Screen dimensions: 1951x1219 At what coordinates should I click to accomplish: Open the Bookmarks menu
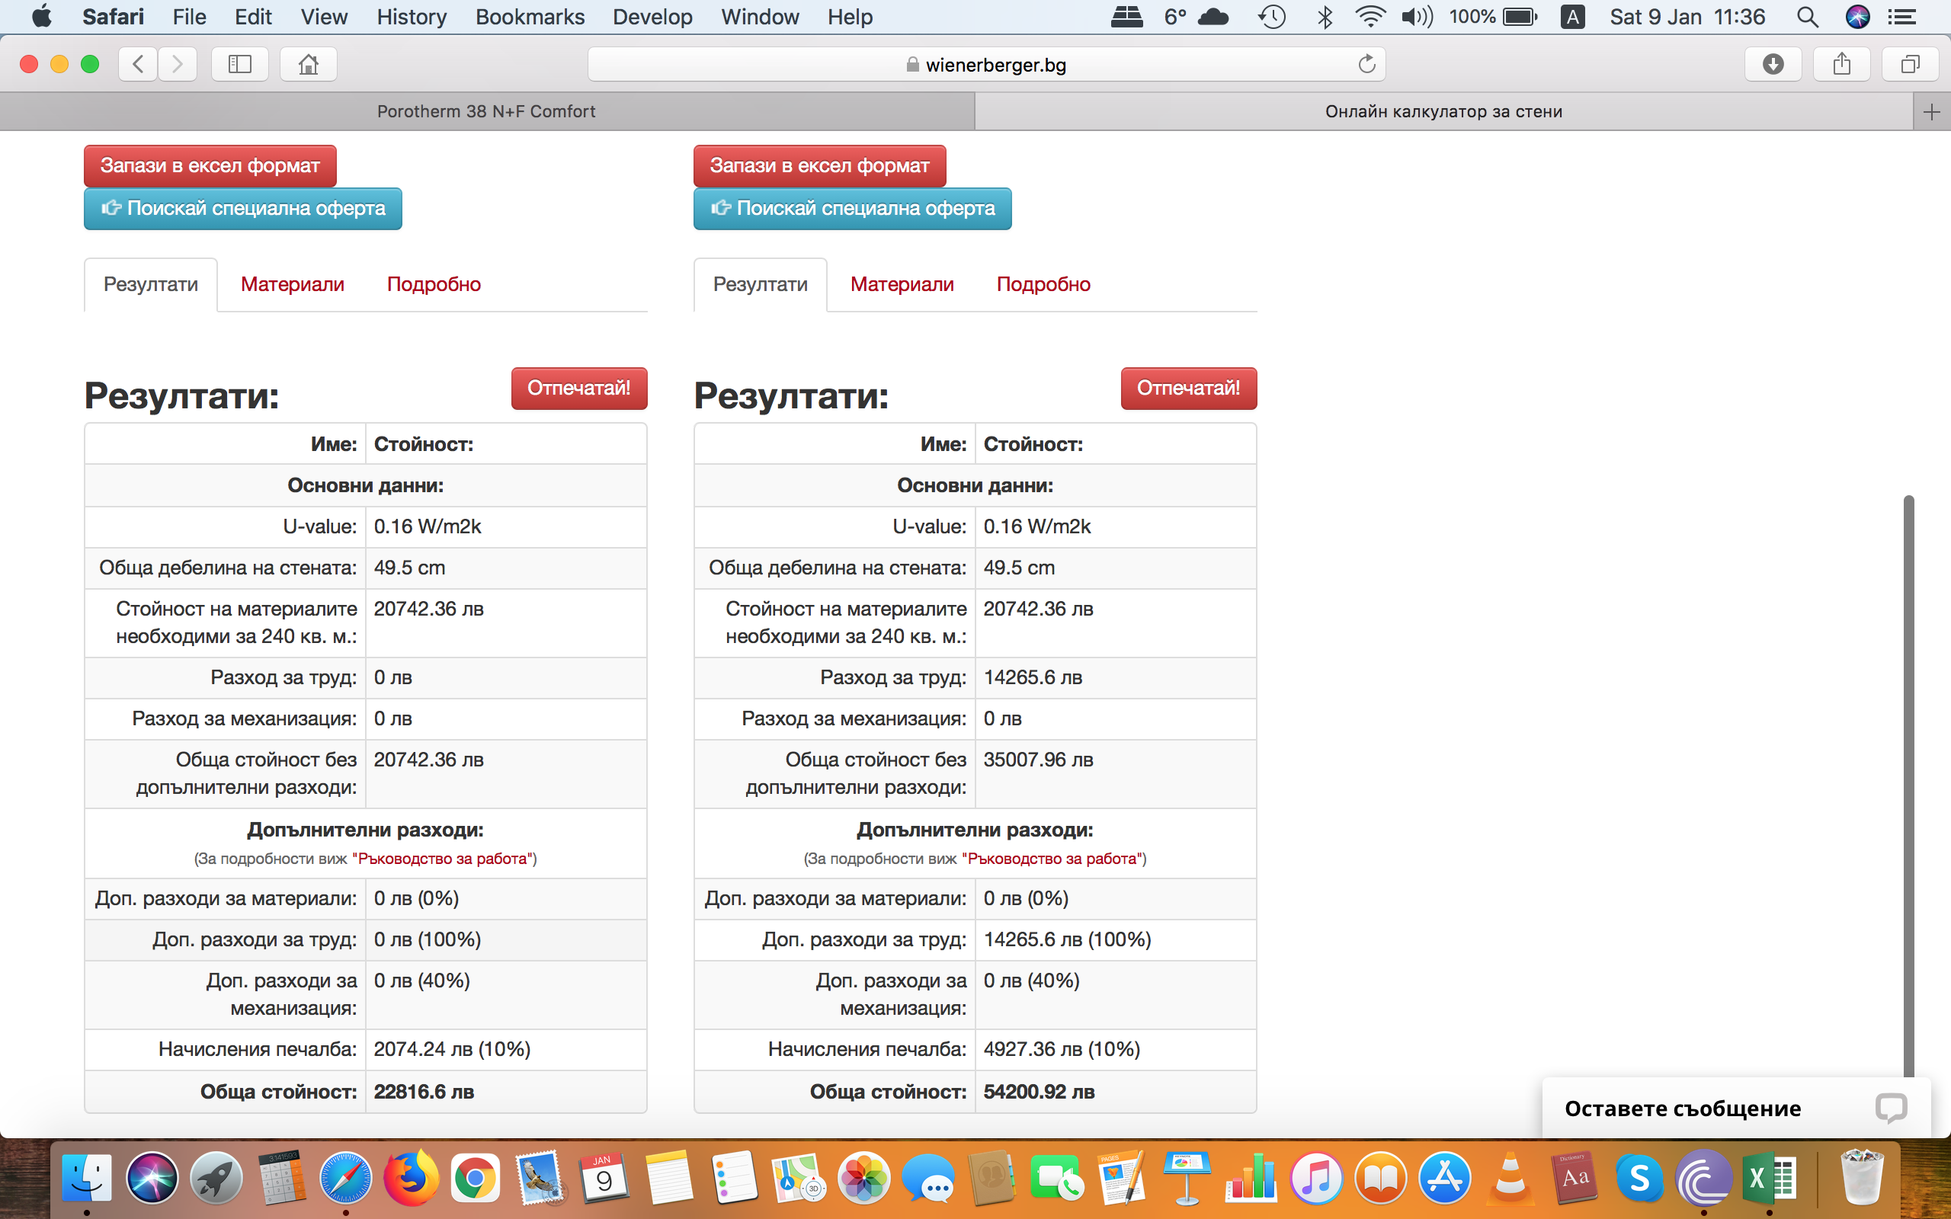coord(530,17)
